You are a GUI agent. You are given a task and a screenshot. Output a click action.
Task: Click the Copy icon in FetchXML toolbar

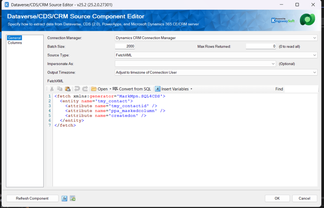pyautogui.click(x=60, y=89)
